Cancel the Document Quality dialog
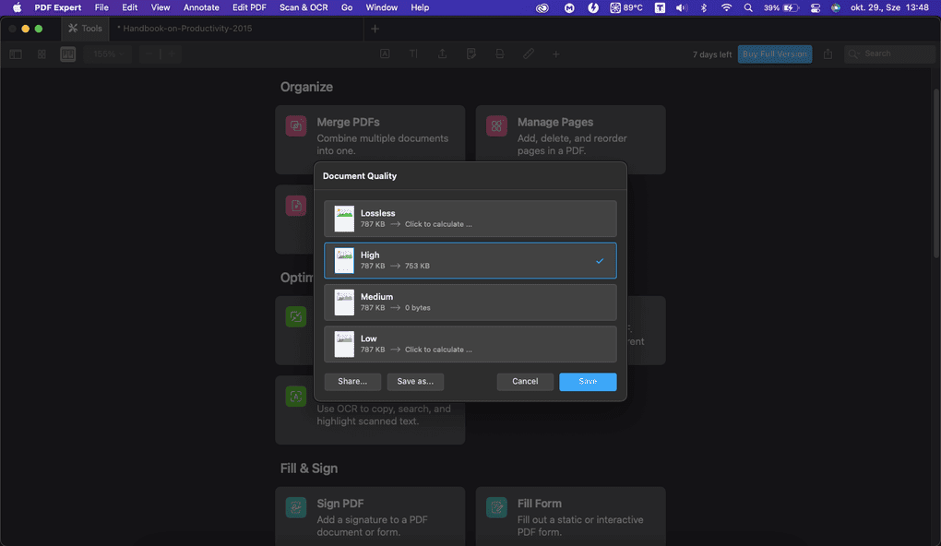This screenshot has height=546, width=941. pyautogui.click(x=525, y=382)
